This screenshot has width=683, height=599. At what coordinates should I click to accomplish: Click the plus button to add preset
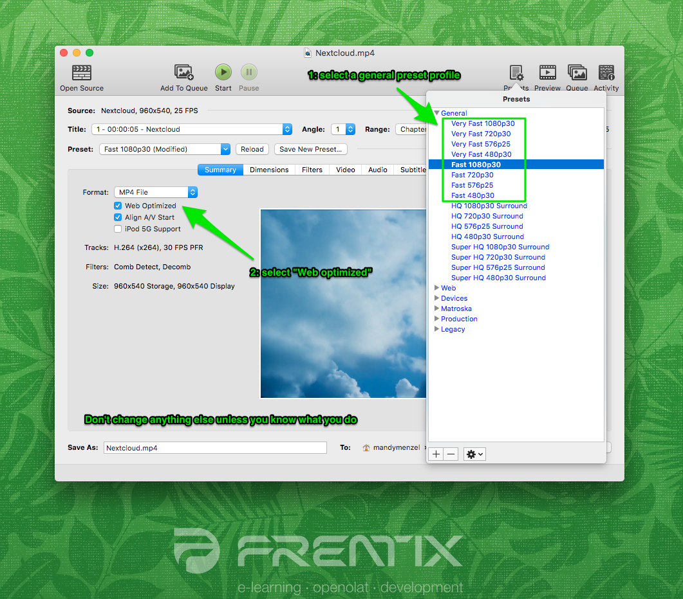(x=436, y=454)
